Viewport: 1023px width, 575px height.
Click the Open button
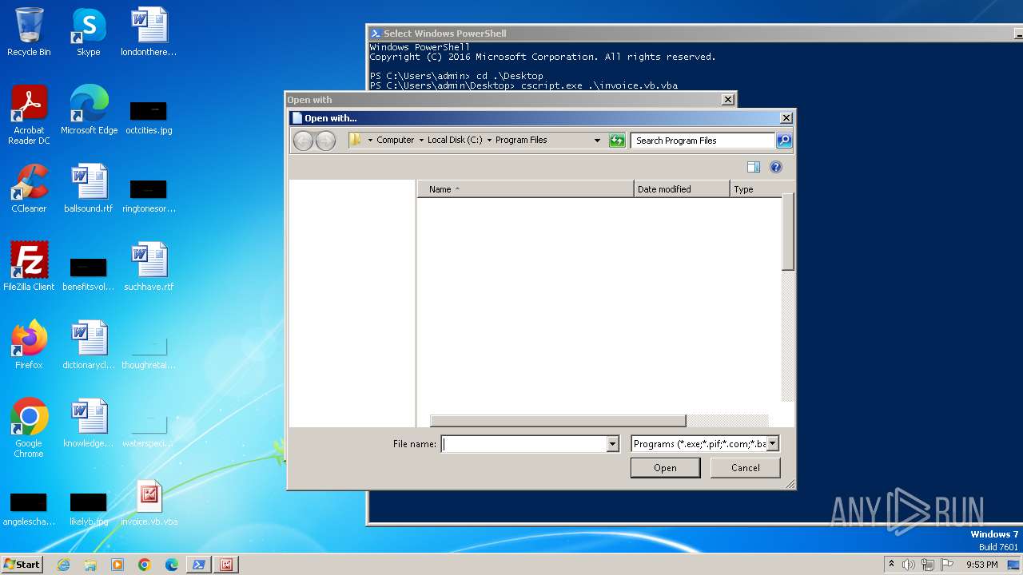click(x=665, y=468)
